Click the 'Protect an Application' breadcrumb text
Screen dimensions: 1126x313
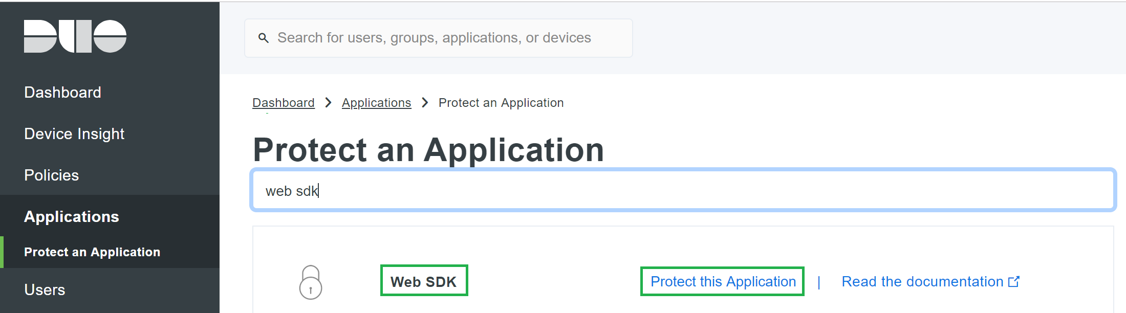[501, 103]
